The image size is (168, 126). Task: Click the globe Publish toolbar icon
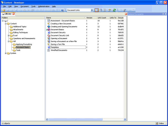click(x=124, y=10)
